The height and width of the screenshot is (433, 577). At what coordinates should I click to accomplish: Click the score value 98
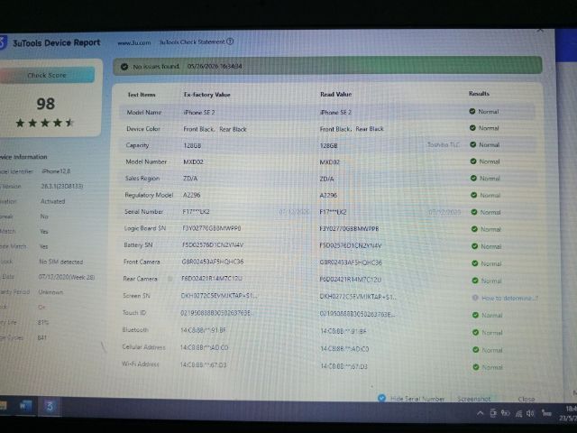46,104
